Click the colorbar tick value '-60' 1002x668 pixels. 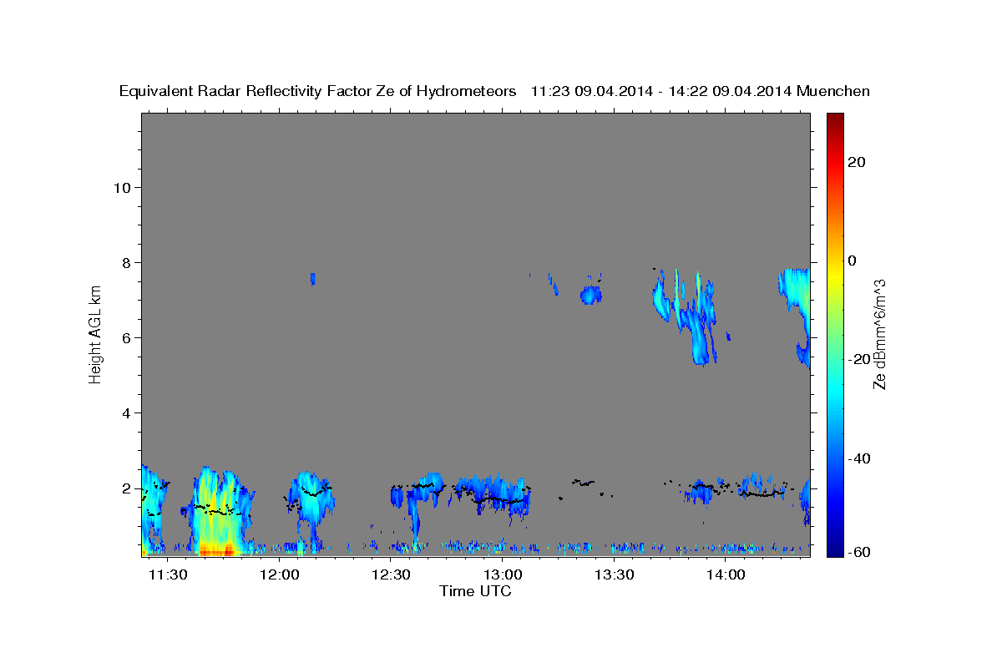click(x=859, y=551)
